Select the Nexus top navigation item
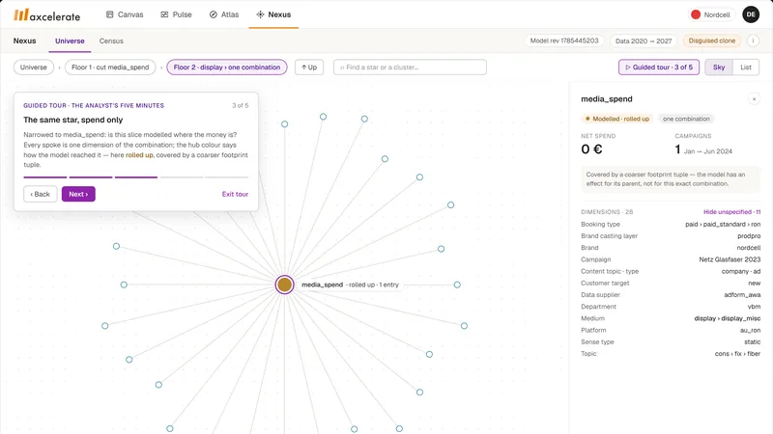773x434 pixels. tap(273, 14)
